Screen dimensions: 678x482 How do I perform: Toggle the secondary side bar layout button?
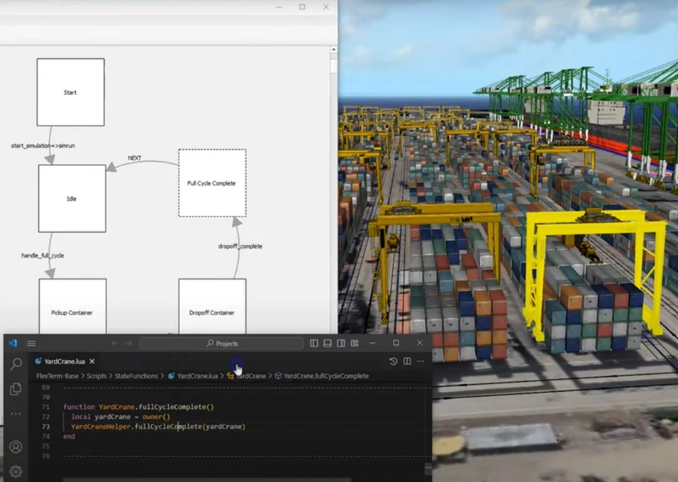click(x=341, y=344)
